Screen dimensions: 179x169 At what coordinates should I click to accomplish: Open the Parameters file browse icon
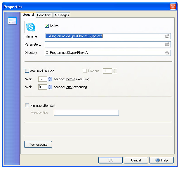(167, 44)
